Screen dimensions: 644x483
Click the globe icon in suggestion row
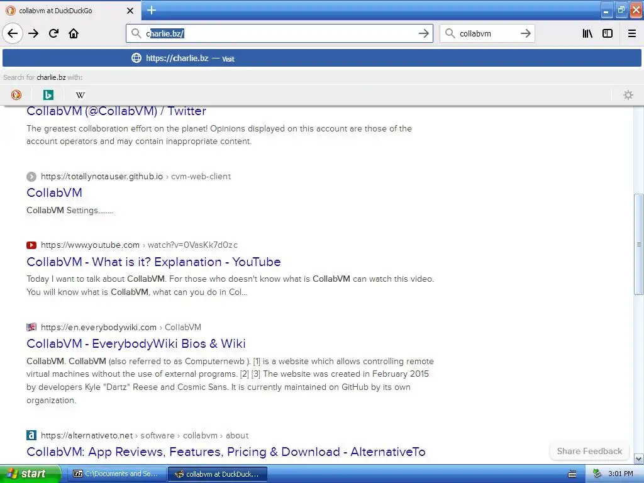[136, 58]
